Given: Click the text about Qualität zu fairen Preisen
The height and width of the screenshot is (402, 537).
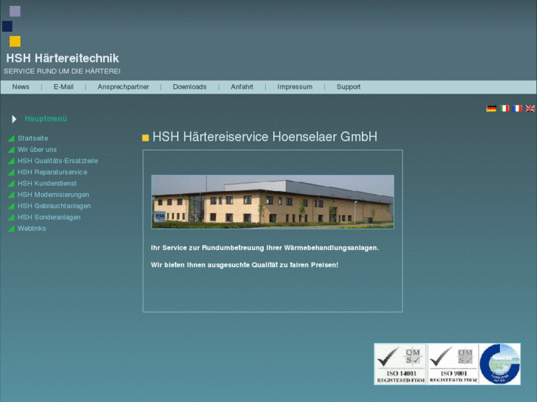Looking at the screenshot, I should (244, 265).
